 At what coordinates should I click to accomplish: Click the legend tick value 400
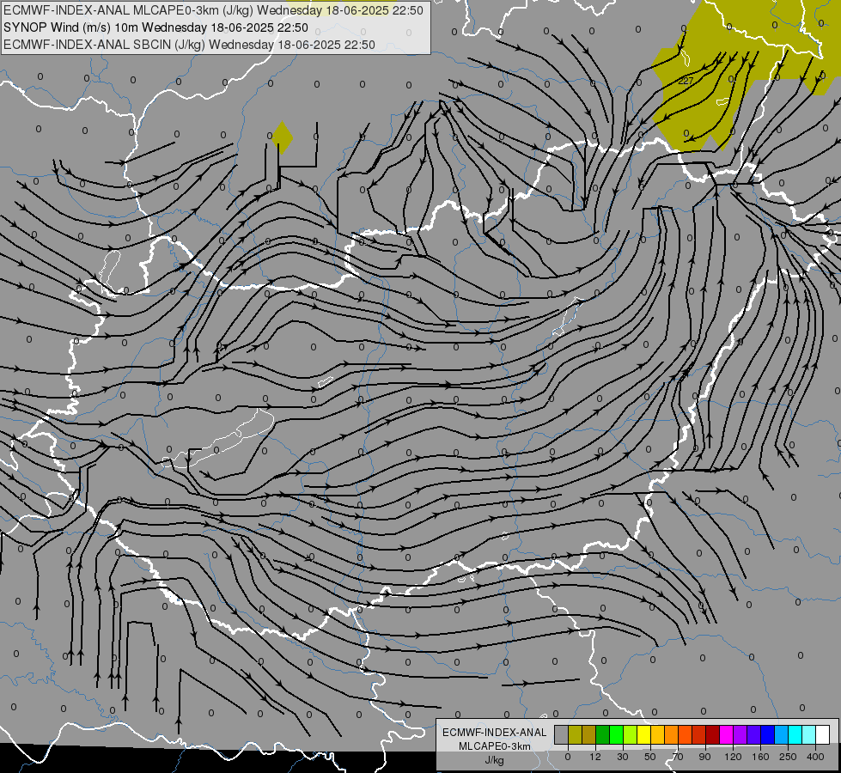pyautogui.click(x=815, y=757)
